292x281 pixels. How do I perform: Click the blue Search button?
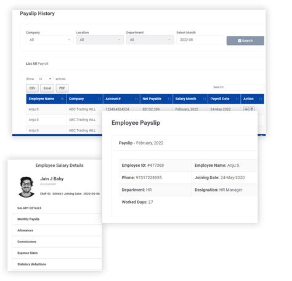[x=245, y=41]
